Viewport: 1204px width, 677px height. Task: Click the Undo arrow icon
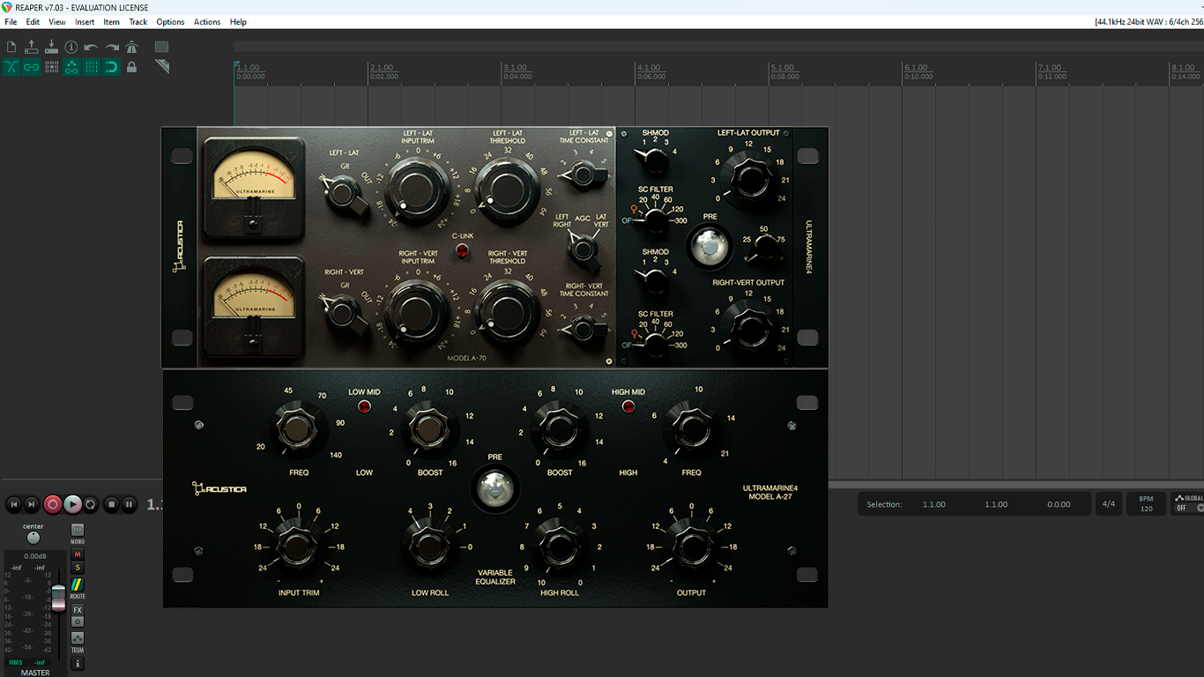pos(92,47)
